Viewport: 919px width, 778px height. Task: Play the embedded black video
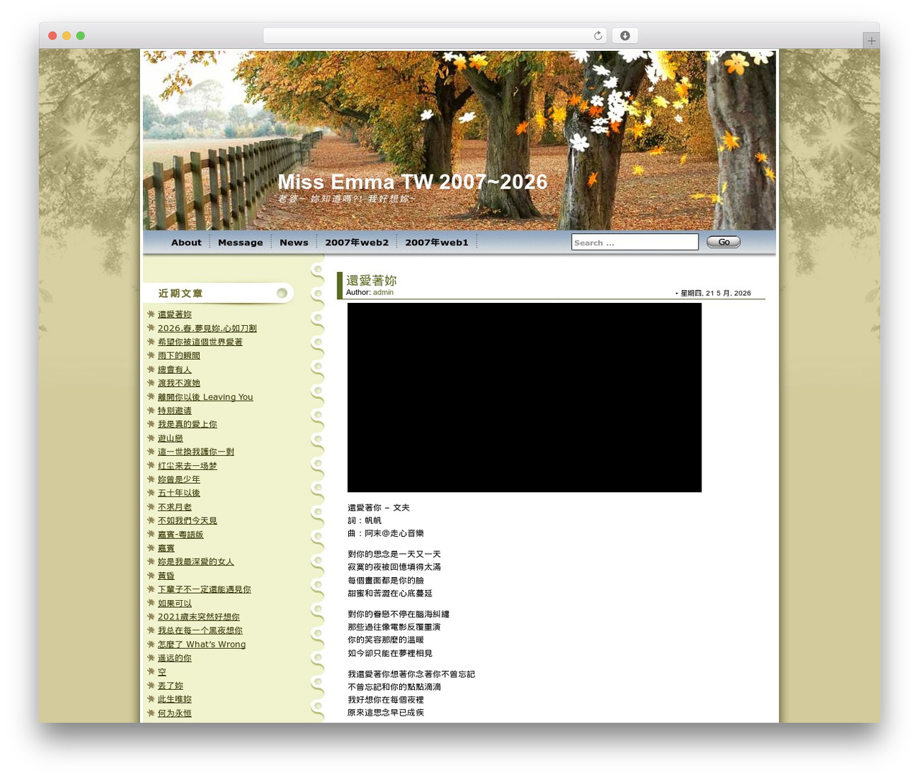coord(524,398)
